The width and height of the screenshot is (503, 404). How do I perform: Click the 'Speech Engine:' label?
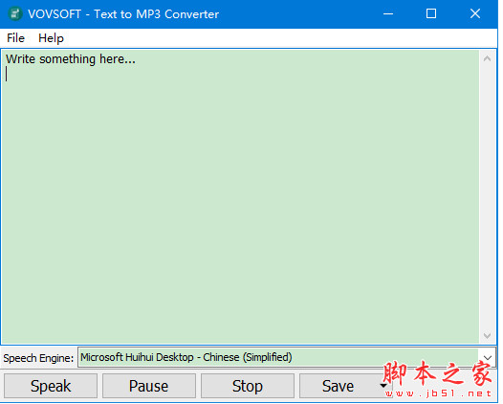pyautogui.click(x=38, y=358)
